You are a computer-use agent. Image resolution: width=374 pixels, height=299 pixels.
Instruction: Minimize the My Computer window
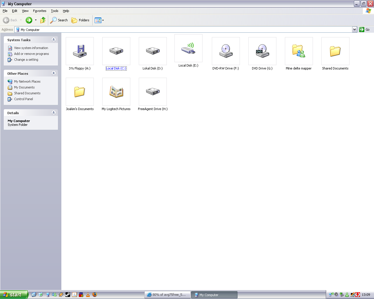coord(357,4)
